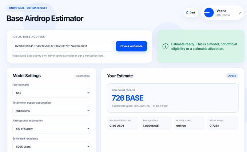This screenshot has height=152, width=247.
Task: Click the Hypothetical label in Model Settings
Action: point(82,76)
